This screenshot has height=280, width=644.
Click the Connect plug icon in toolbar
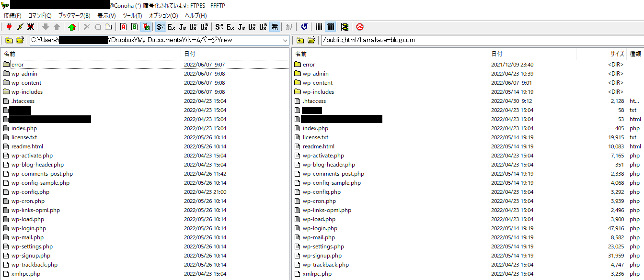point(9,27)
